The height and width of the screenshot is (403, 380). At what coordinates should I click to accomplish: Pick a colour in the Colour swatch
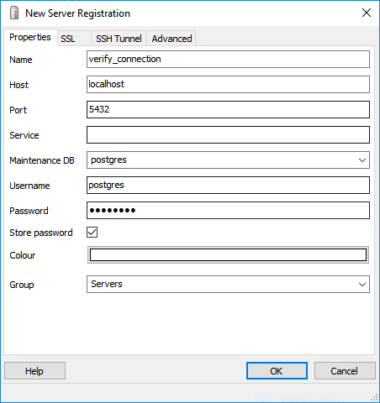coord(228,255)
